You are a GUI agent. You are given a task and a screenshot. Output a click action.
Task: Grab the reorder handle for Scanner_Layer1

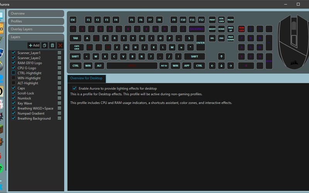59,53
